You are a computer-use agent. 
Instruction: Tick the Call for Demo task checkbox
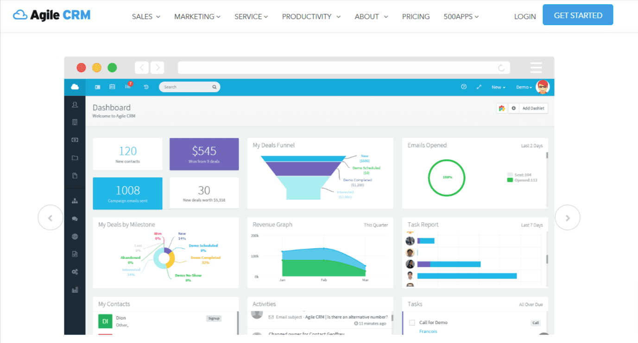(412, 323)
